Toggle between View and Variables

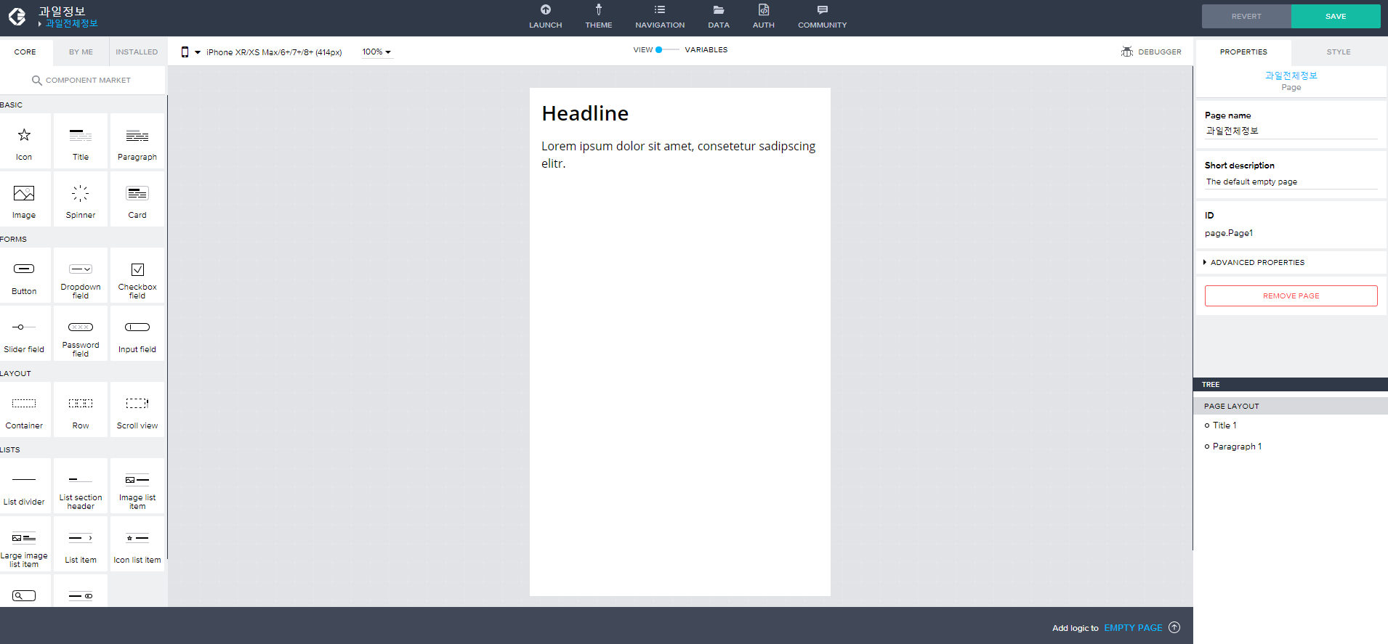click(x=667, y=50)
